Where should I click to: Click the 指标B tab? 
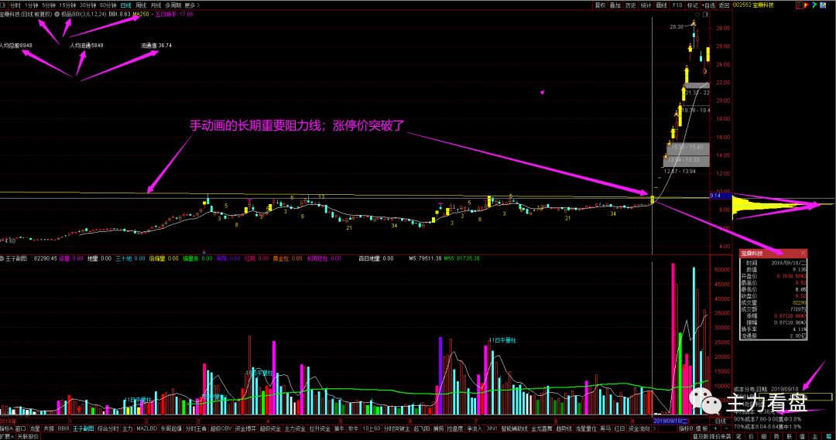pos(686,429)
